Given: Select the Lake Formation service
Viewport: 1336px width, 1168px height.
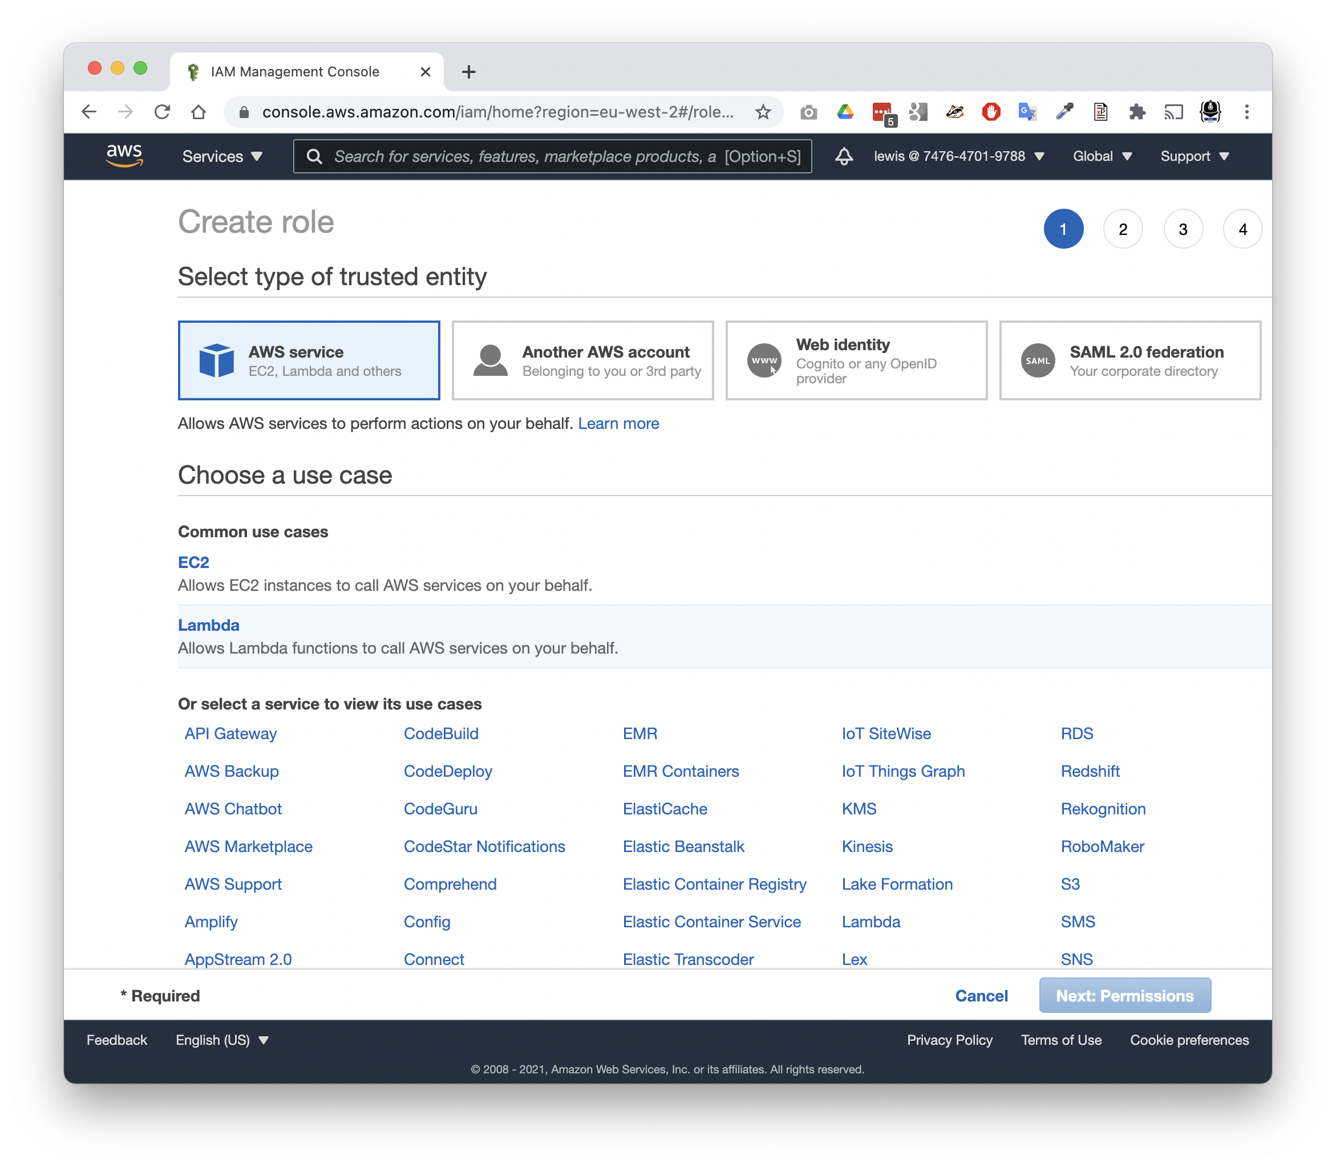Looking at the screenshot, I should (897, 885).
